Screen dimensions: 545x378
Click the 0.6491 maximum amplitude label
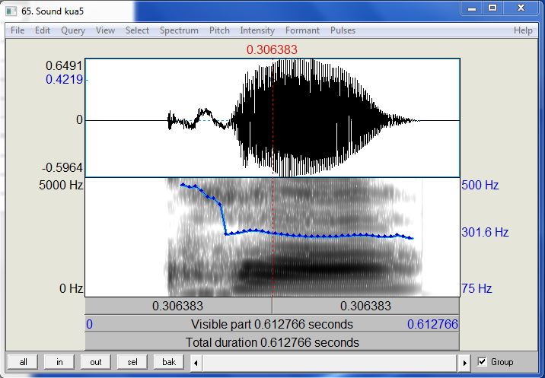(x=64, y=65)
